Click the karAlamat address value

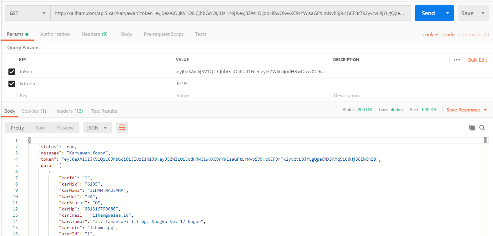(x=148, y=222)
